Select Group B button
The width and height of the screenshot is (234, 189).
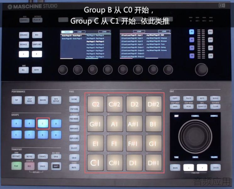[30, 123]
